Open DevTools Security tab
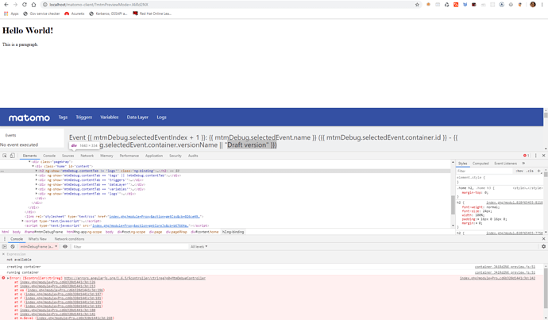Screen dimensions: 548x320 tap(176, 156)
